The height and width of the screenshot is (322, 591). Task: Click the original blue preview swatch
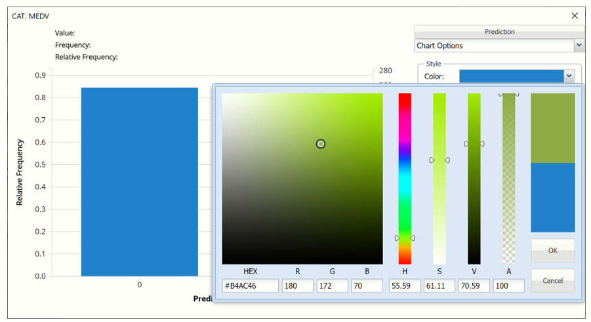tap(552, 197)
